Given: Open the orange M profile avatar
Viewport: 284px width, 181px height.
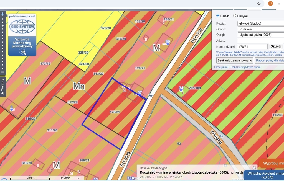Looking at the screenshot, I should pos(270,4).
